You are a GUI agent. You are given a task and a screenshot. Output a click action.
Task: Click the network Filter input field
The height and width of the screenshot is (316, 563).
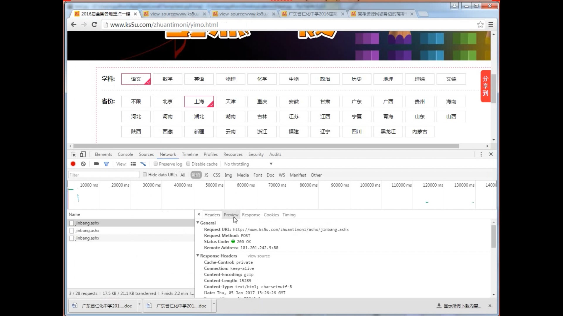pos(104,175)
